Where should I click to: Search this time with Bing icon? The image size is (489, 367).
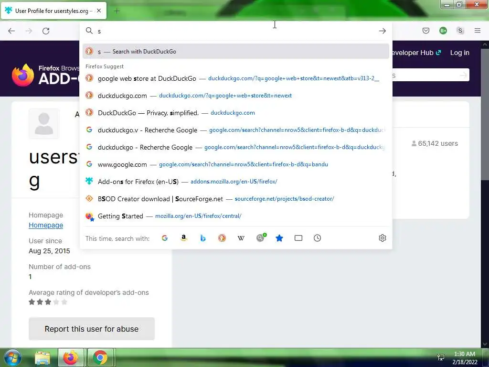[x=202, y=238]
